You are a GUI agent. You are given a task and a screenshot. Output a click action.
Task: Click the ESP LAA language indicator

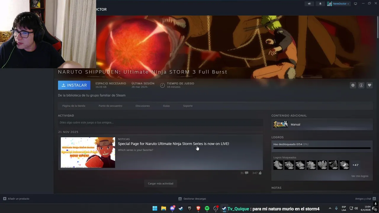344,209
